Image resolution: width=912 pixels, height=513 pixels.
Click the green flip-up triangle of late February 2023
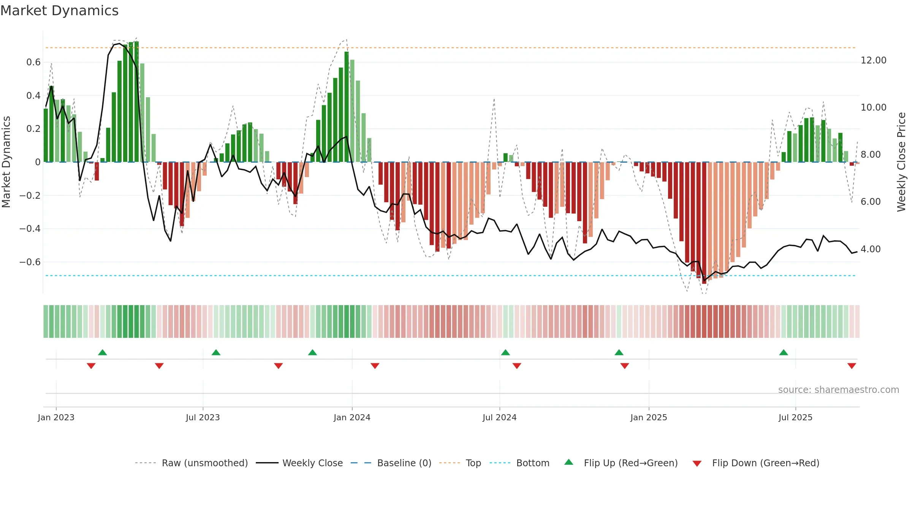click(x=103, y=352)
